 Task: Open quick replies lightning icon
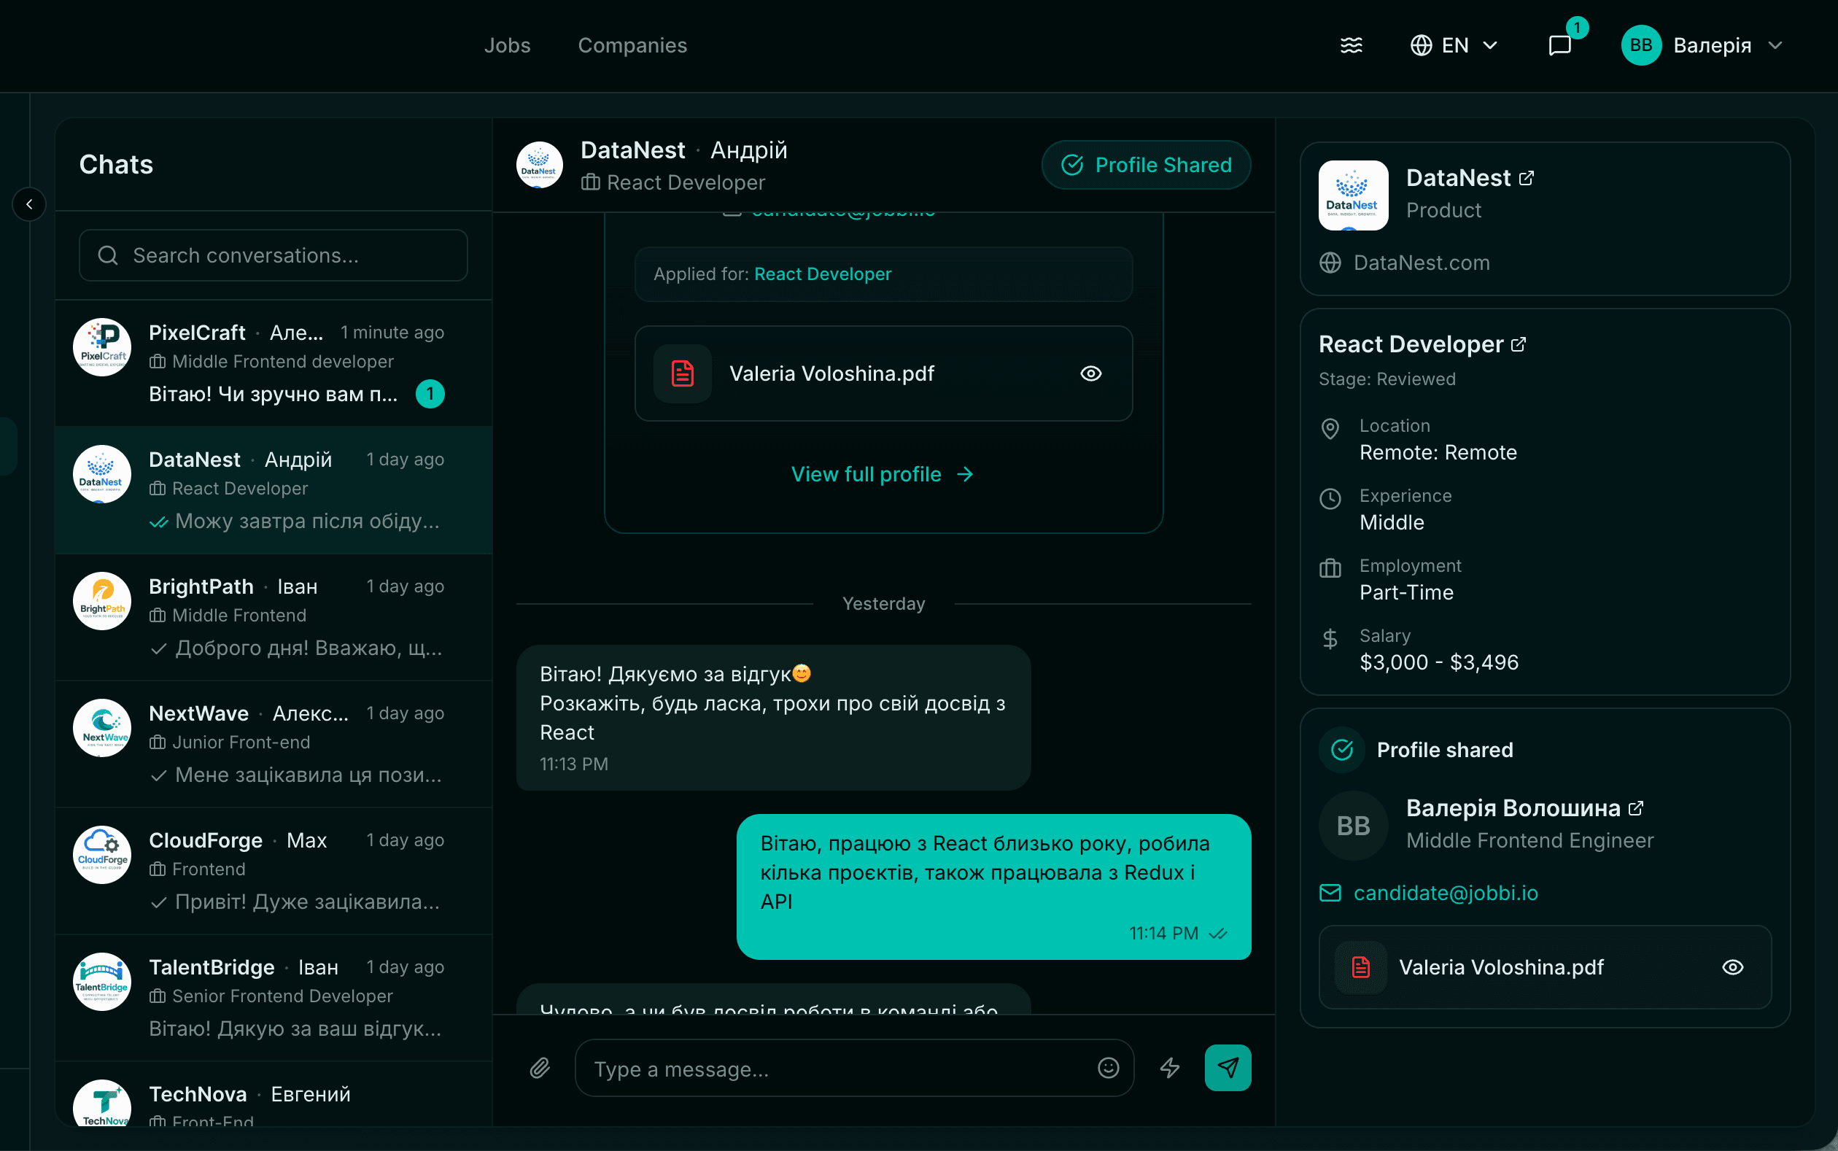click(1170, 1068)
